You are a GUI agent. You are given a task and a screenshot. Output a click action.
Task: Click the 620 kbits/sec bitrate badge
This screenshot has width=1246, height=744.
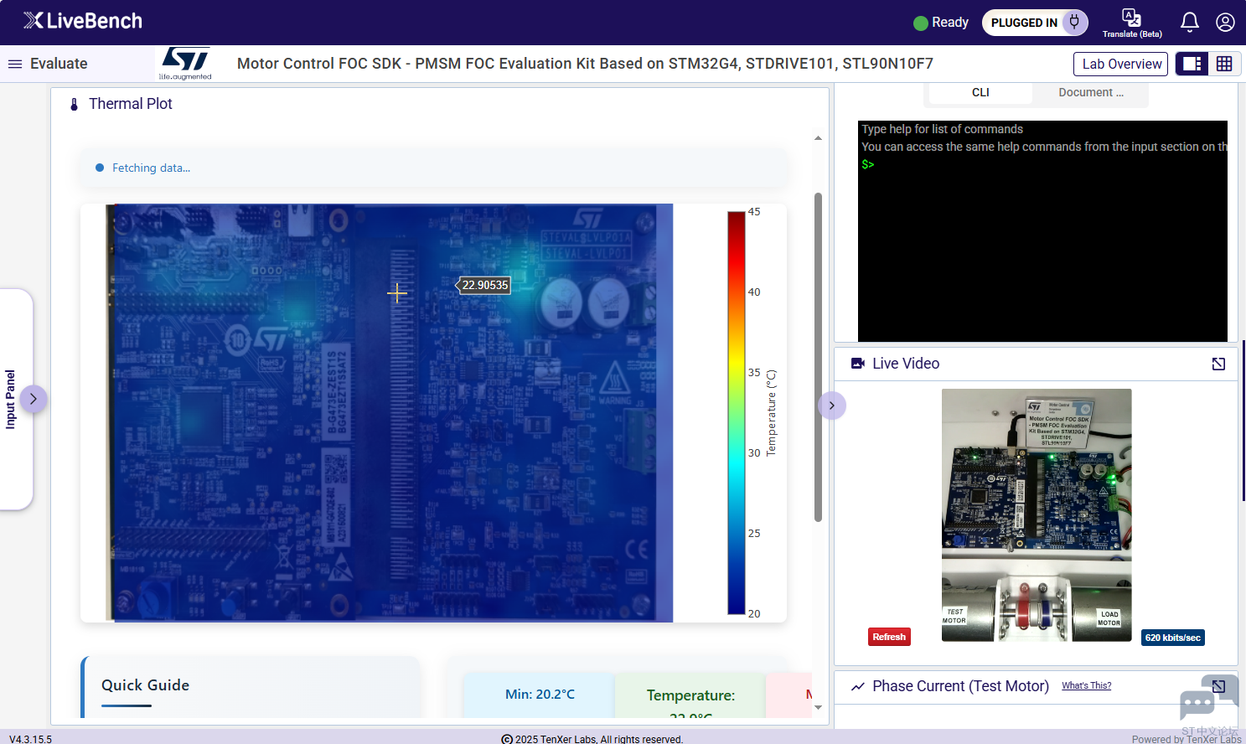pos(1173,638)
